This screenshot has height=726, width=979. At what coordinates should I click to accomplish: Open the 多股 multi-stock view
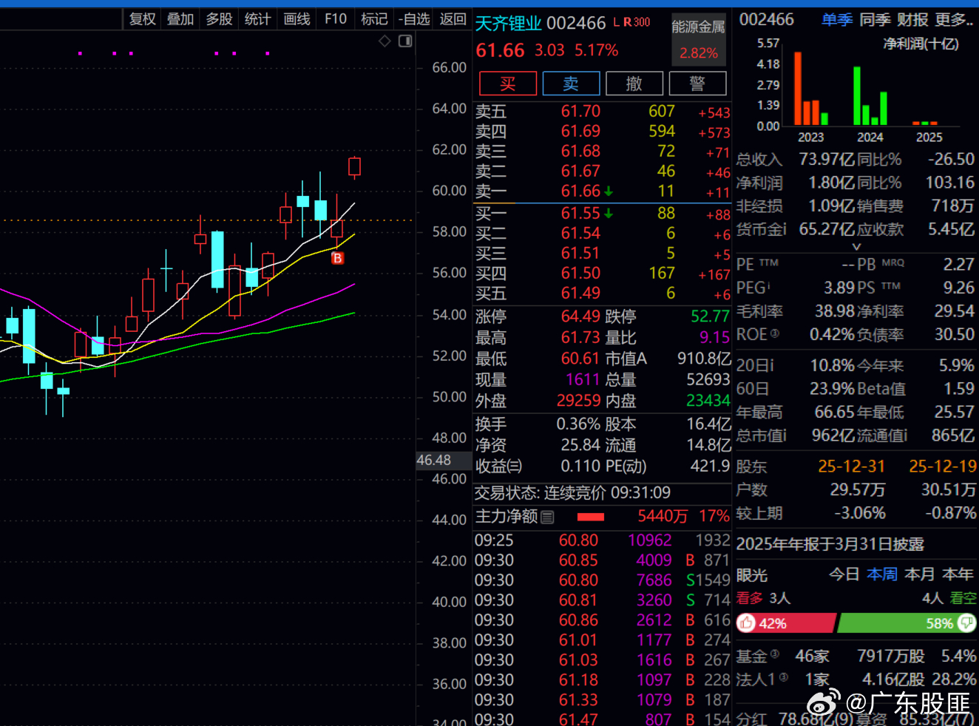(219, 19)
